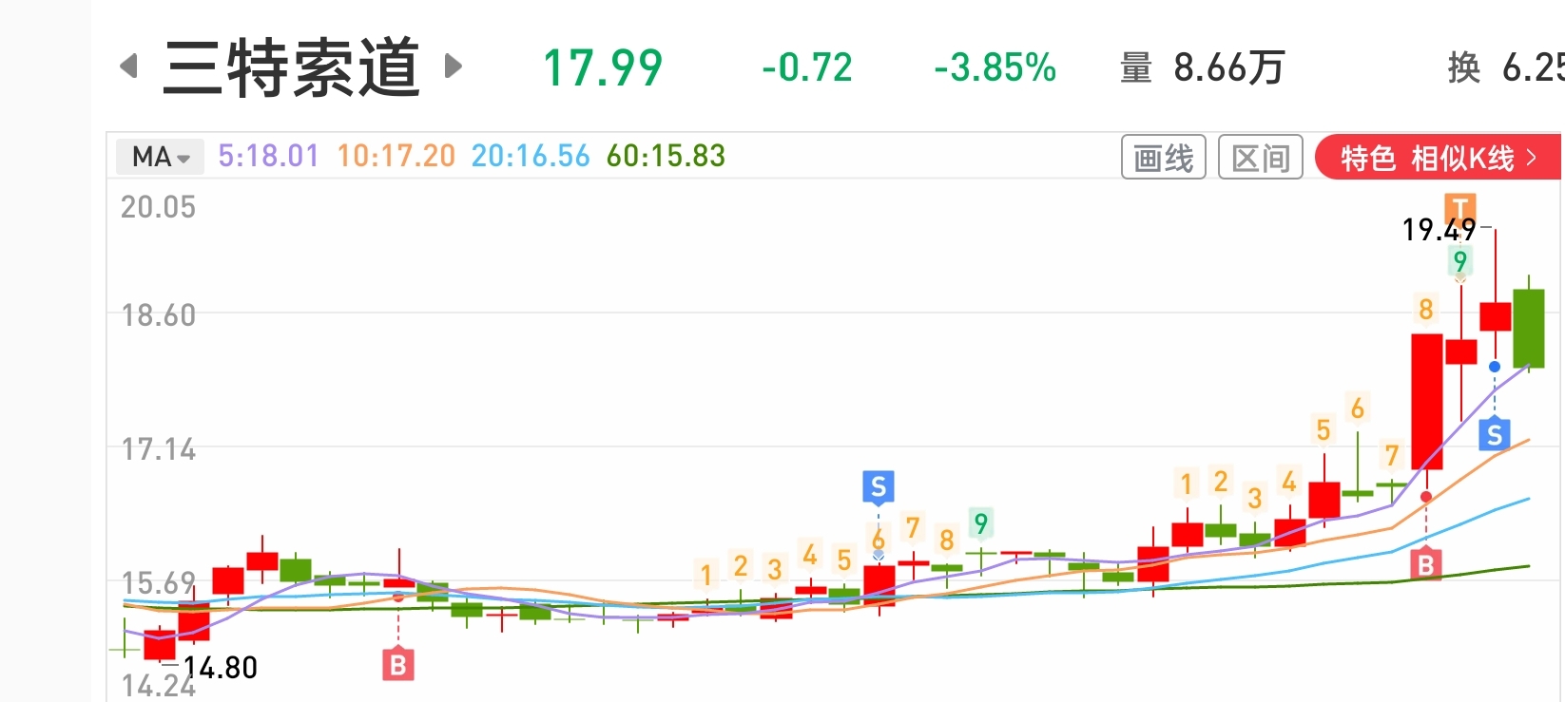Click the price change -0.72
Screen dimensions: 1565x702
[x=807, y=67]
